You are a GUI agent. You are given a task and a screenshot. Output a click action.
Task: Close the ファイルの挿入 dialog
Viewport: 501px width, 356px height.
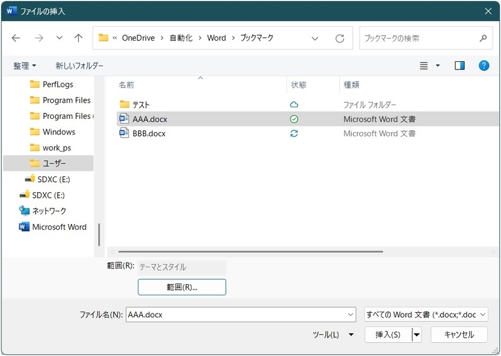488,11
